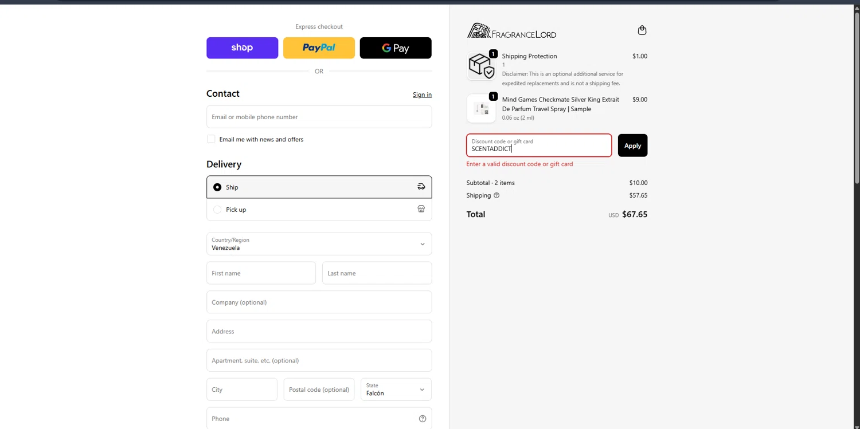Screen dimensions: 860x429
Task: Focus the Phone field
Action: (x=319, y=419)
